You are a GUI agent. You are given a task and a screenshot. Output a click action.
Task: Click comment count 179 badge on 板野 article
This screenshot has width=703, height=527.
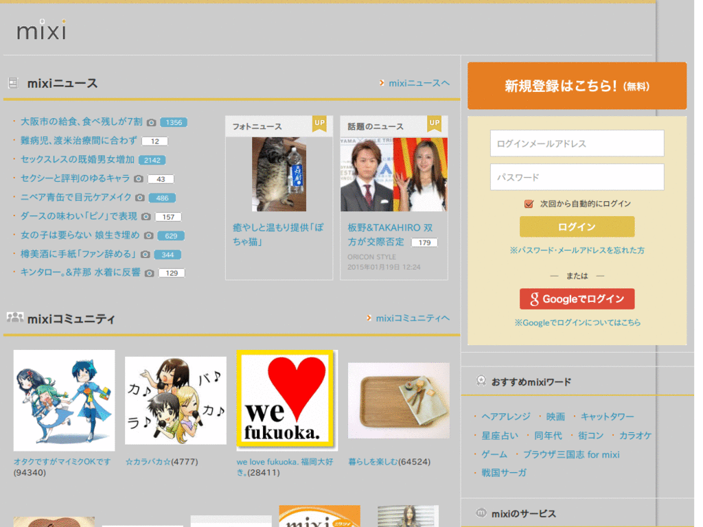click(x=424, y=242)
